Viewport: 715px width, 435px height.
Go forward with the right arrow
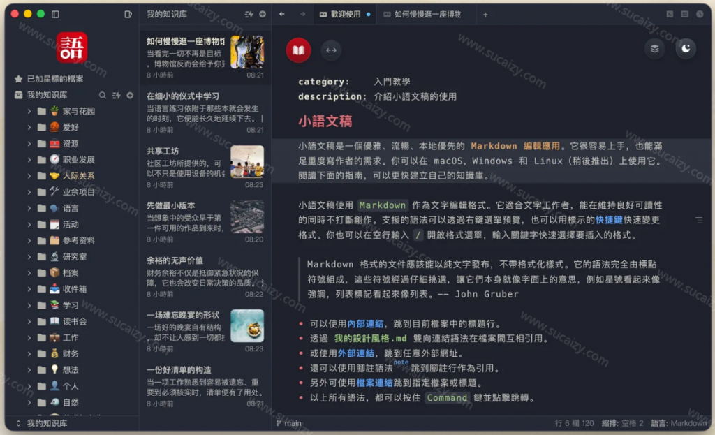[x=302, y=14]
